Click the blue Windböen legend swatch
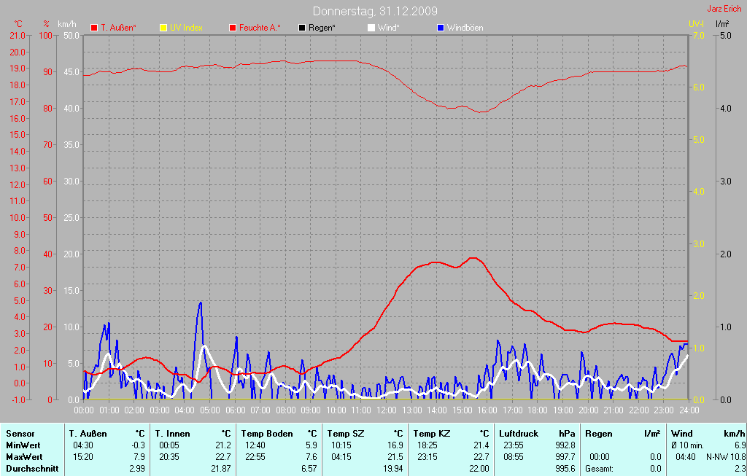 tap(440, 28)
